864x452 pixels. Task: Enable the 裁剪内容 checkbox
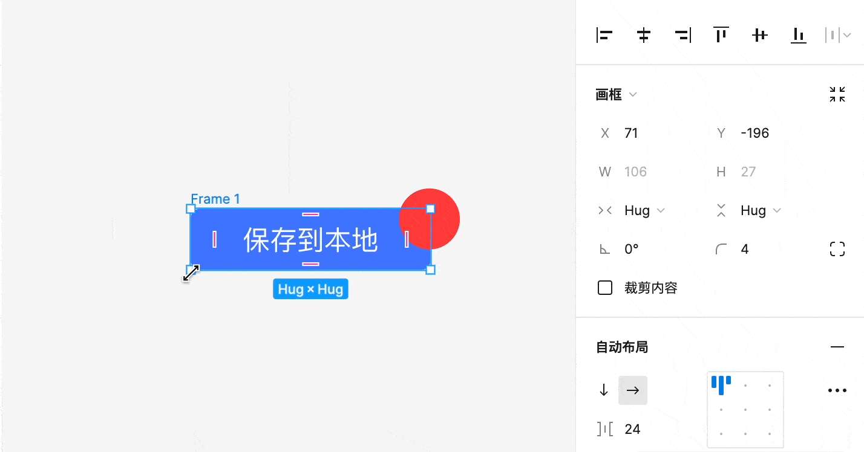(x=604, y=288)
